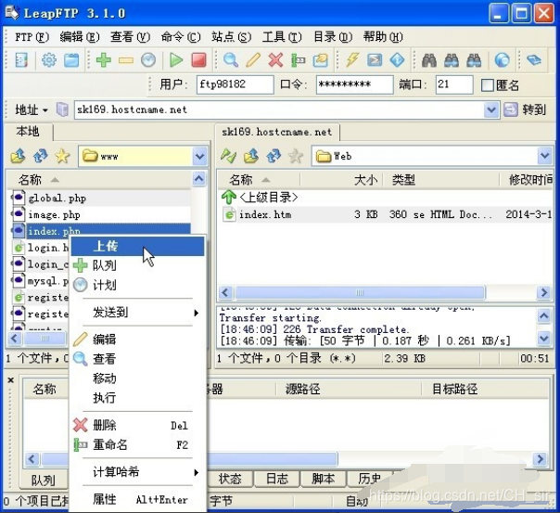Click the local pane refresh icon
The image size is (560, 513).
coord(41,156)
